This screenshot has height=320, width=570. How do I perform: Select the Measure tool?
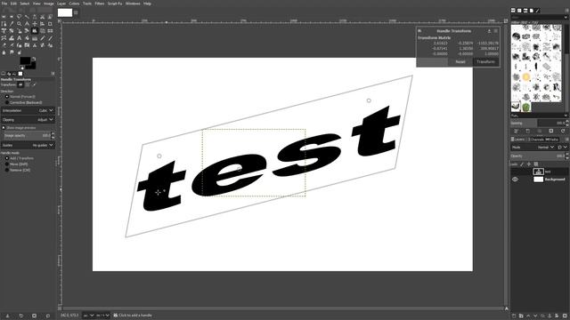click(x=27, y=24)
